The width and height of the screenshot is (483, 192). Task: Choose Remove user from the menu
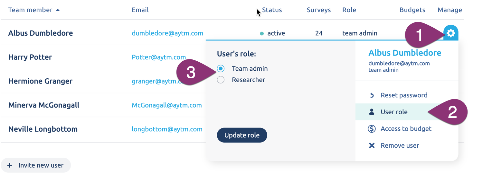tap(400, 145)
